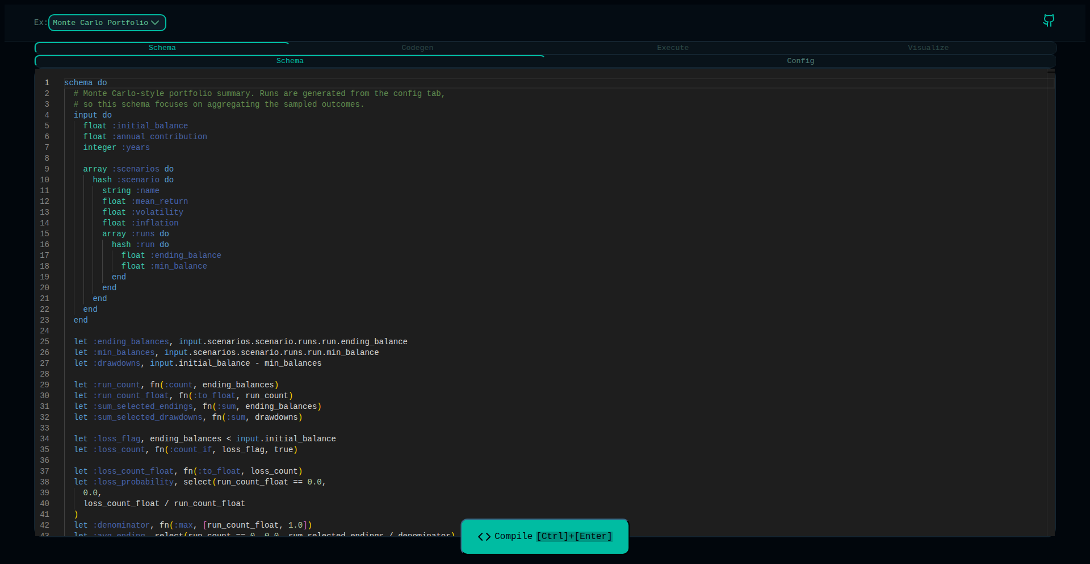
Task: Switch to the Codegen tab
Action: click(417, 48)
